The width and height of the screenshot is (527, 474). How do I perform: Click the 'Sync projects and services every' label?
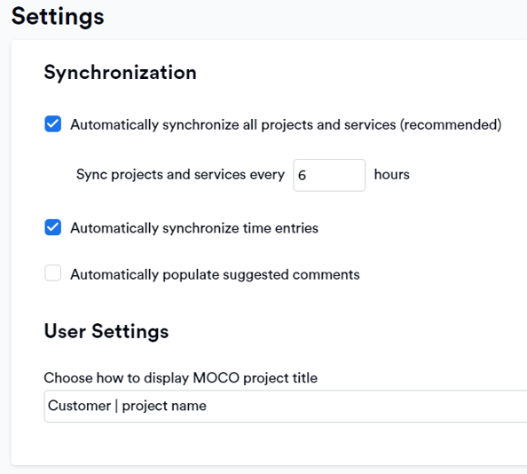(180, 175)
